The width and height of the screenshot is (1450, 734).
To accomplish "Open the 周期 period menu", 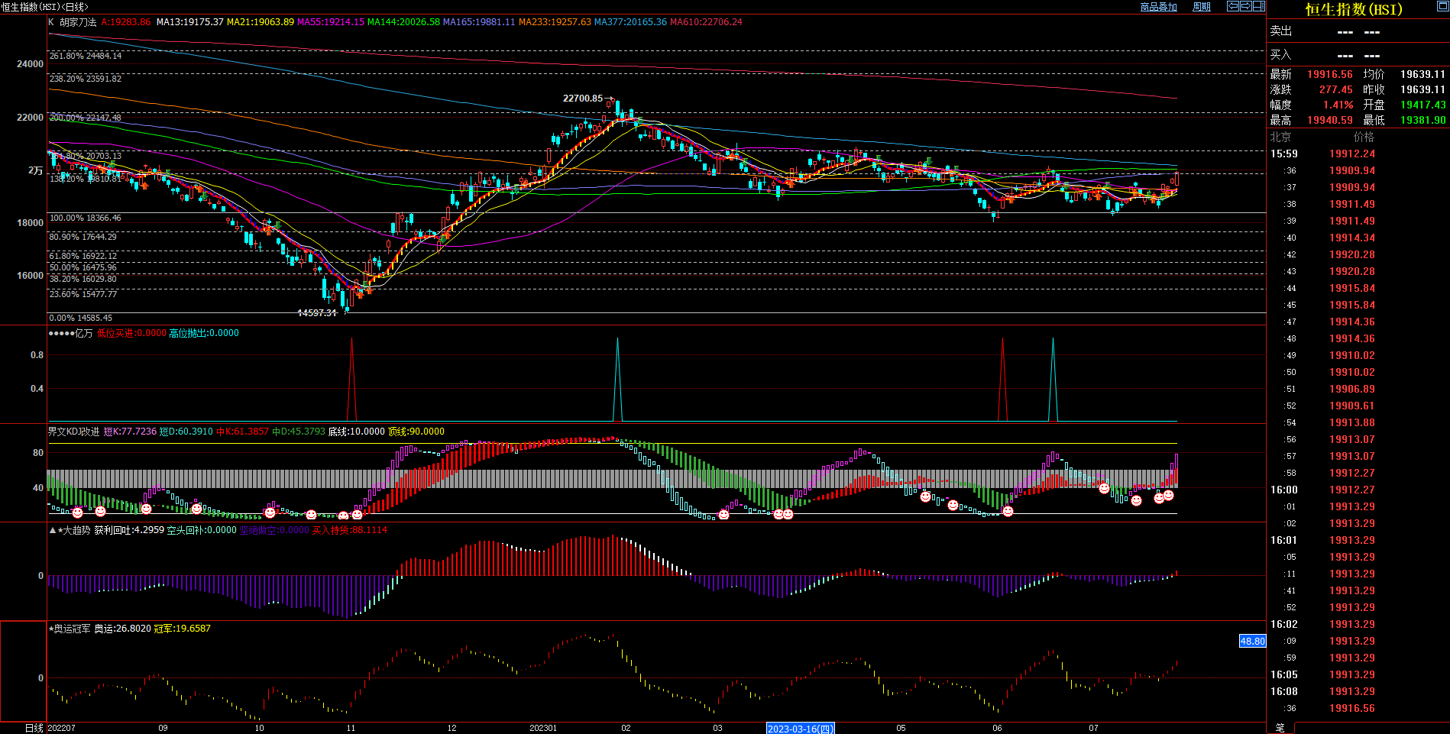I will 1202,7.
